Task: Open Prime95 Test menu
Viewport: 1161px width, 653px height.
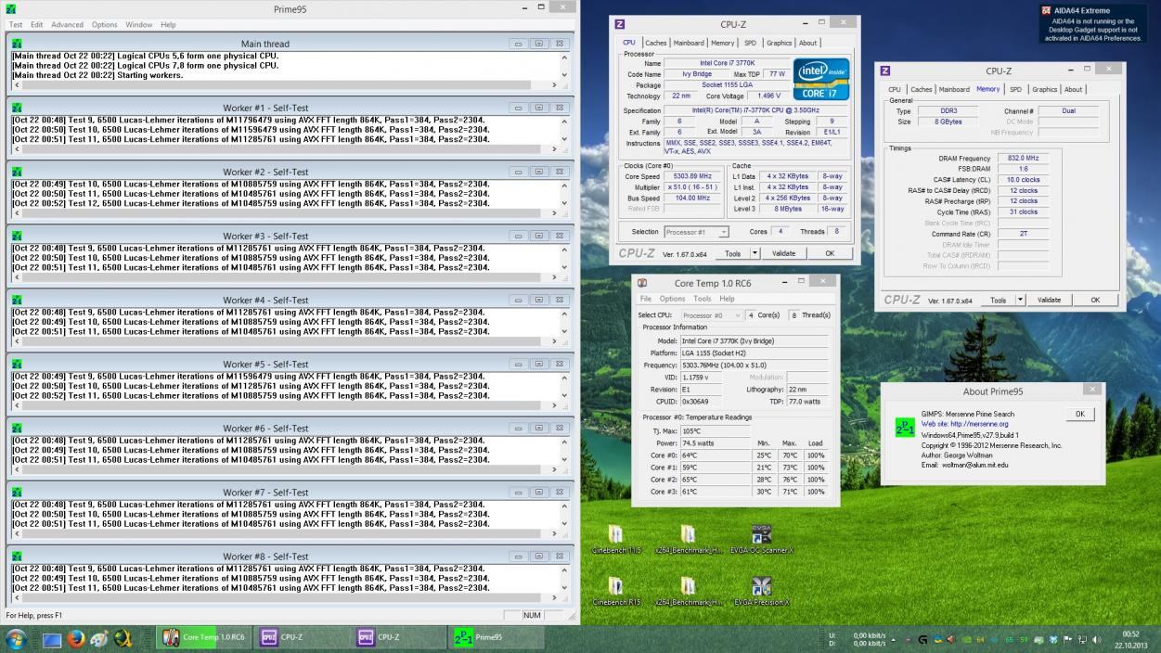Action: coord(16,24)
